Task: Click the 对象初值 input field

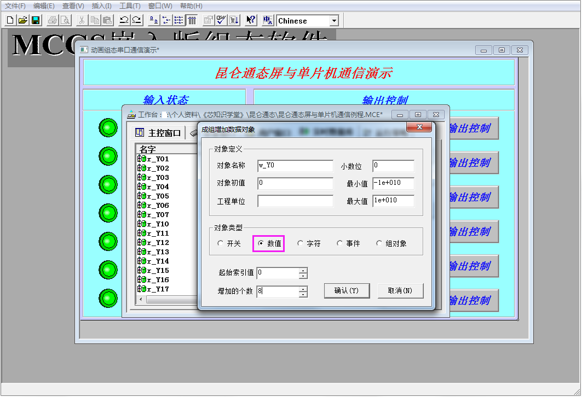Action: pos(295,183)
